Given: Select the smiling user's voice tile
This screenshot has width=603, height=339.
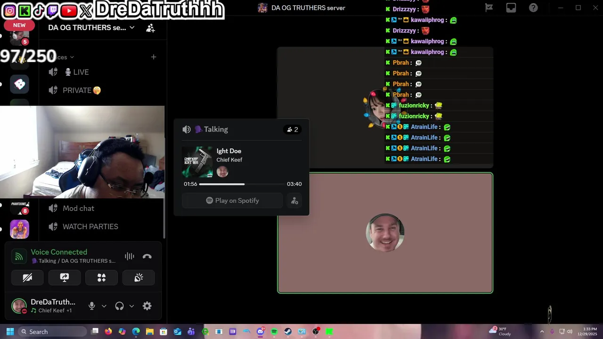Looking at the screenshot, I should (385, 233).
